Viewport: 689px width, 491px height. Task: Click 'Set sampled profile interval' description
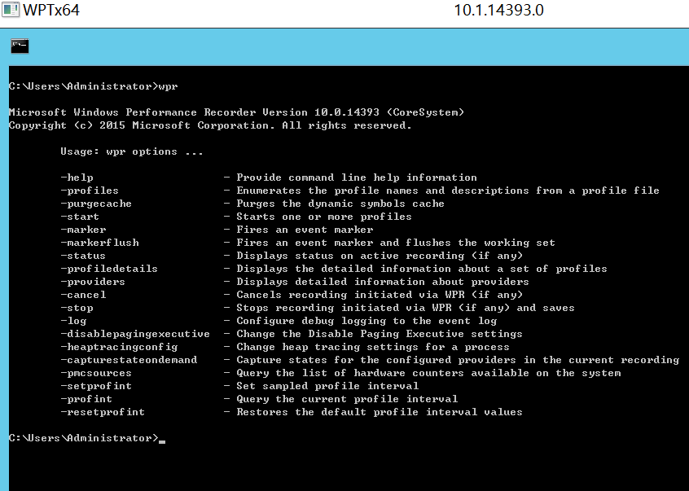327,386
